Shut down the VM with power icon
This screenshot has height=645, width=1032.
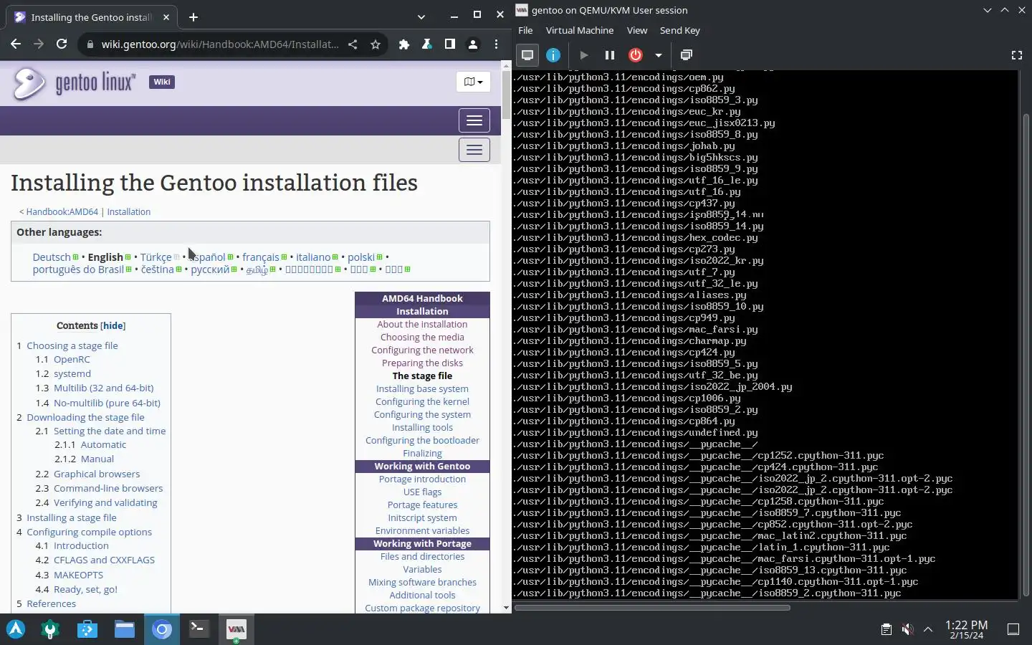(x=636, y=55)
